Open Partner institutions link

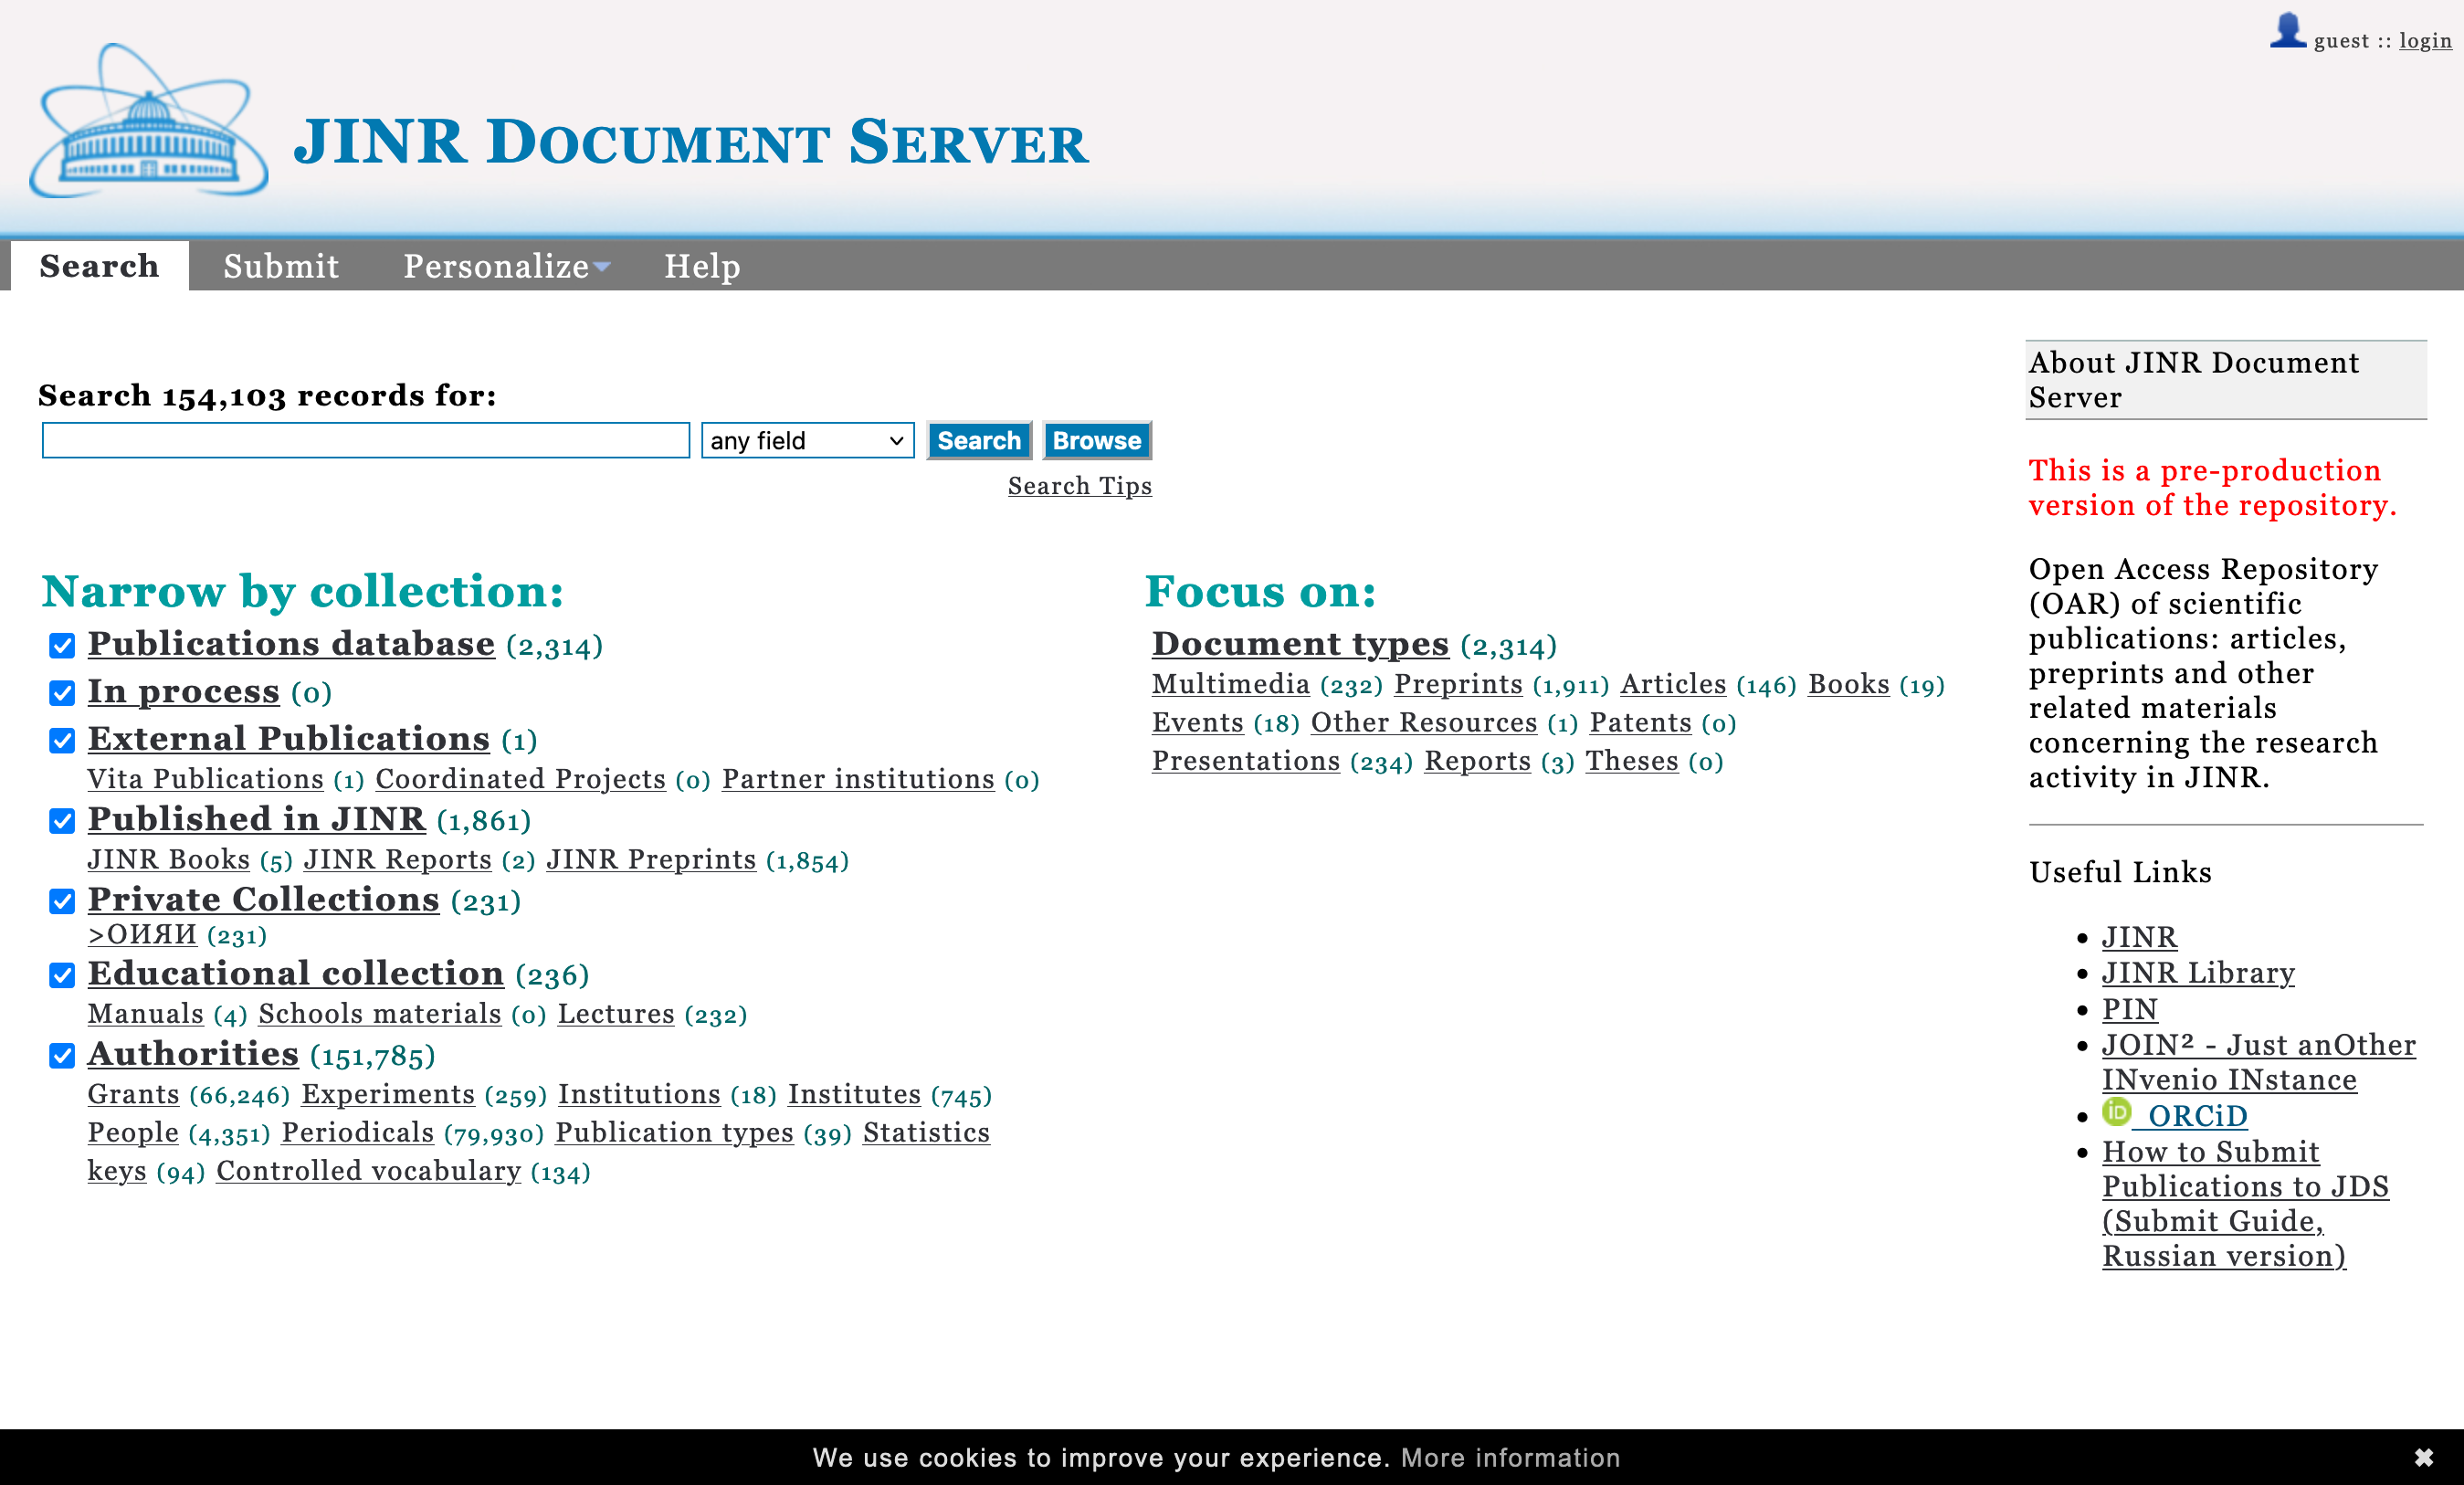tap(858, 779)
